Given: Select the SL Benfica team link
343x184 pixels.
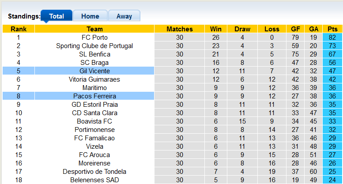Looking at the screenshot, I should [x=94, y=54].
